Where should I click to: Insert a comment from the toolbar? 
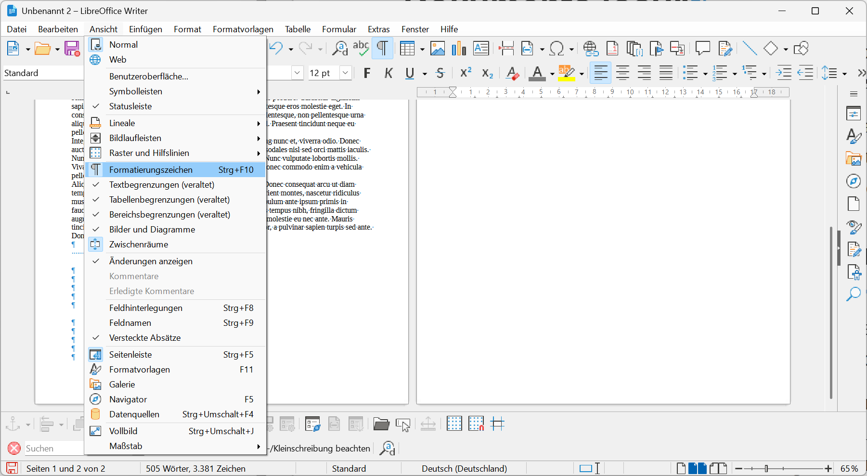pyautogui.click(x=703, y=49)
